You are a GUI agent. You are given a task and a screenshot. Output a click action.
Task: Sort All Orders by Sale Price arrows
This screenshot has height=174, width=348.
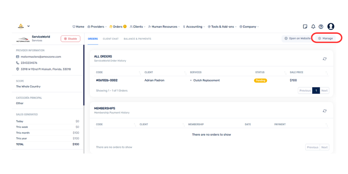click(327, 73)
